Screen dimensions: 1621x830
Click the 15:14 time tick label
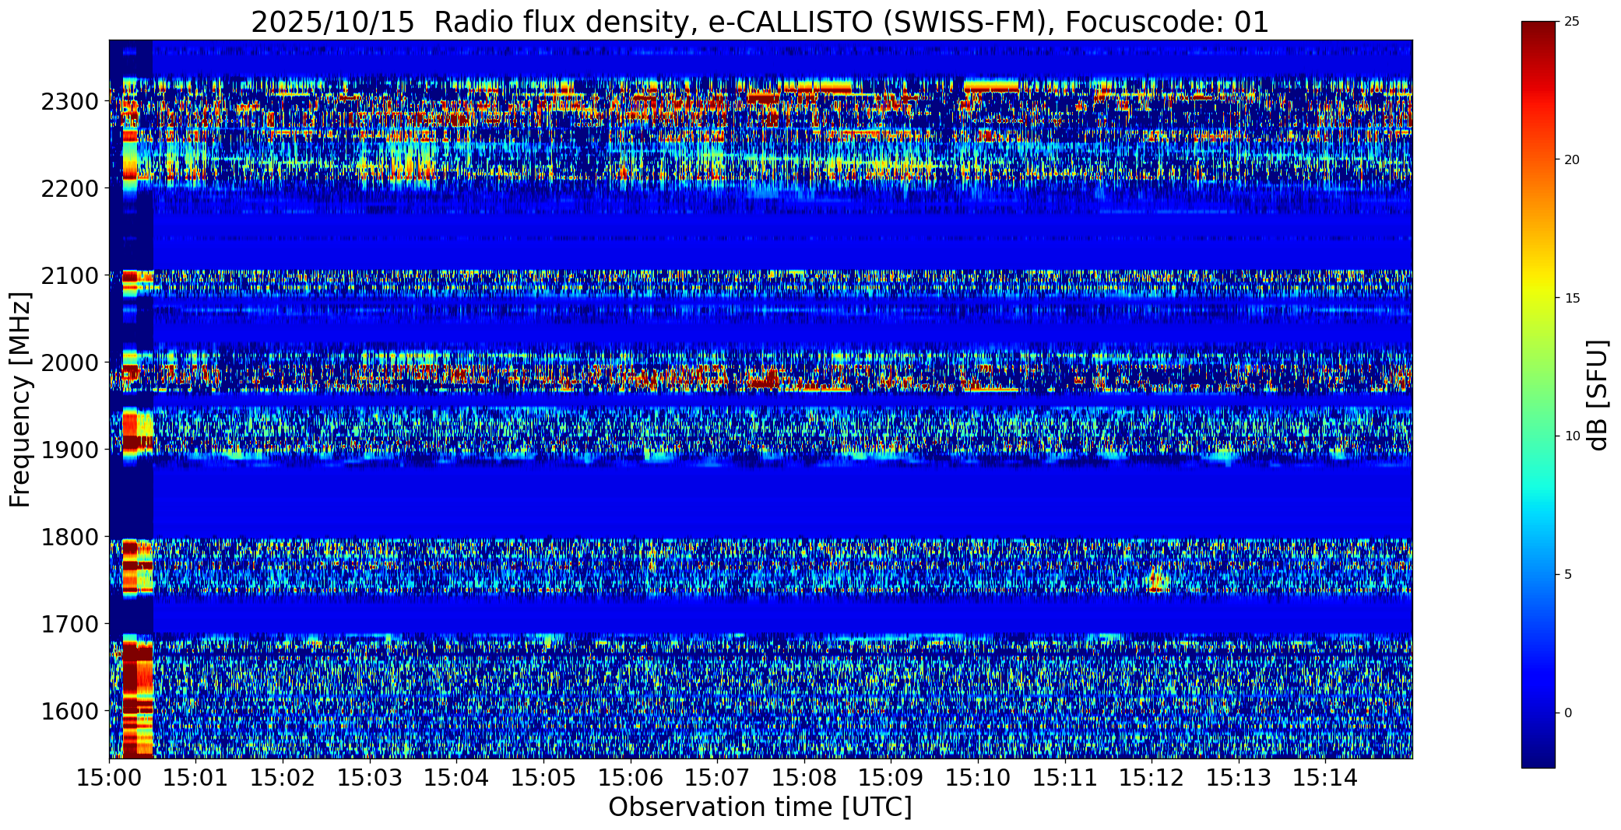tap(1326, 777)
